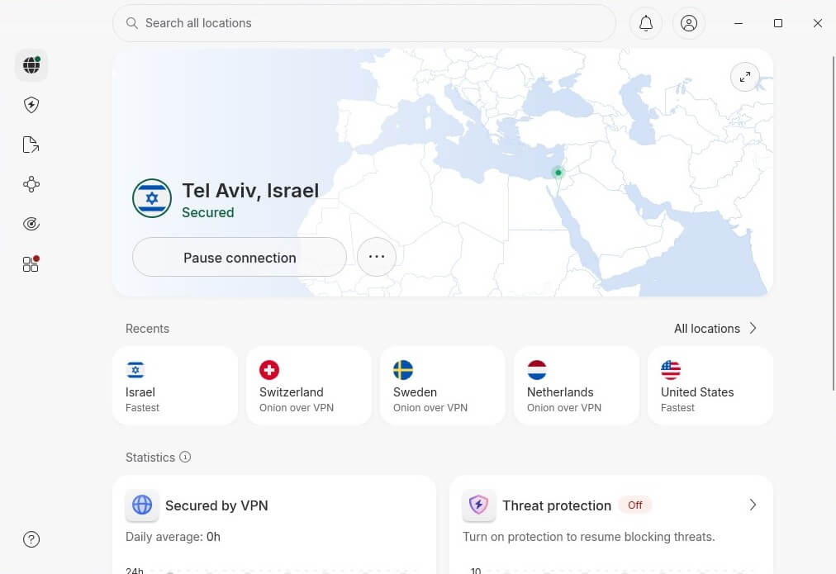Connect to United States Fastest recent
The height and width of the screenshot is (574, 836).
pos(710,386)
